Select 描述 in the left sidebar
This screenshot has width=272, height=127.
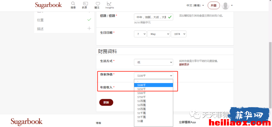click(x=40, y=29)
